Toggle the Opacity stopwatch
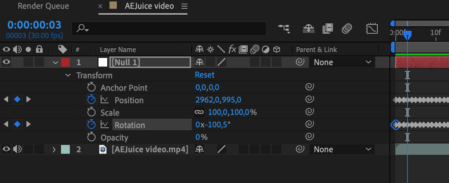The width and height of the screenshot is (449, 183). pos(91,137)
